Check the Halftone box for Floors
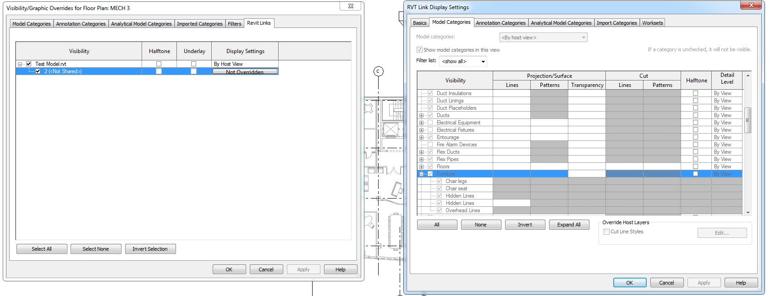770x296 pixels. tap(695, 167)
